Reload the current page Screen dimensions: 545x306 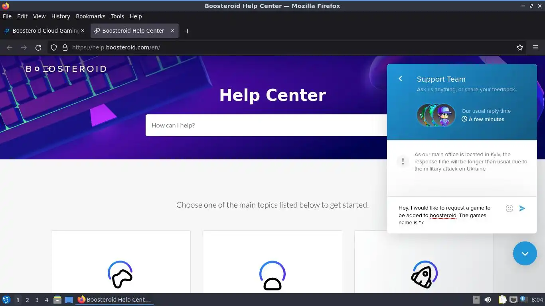38,47
